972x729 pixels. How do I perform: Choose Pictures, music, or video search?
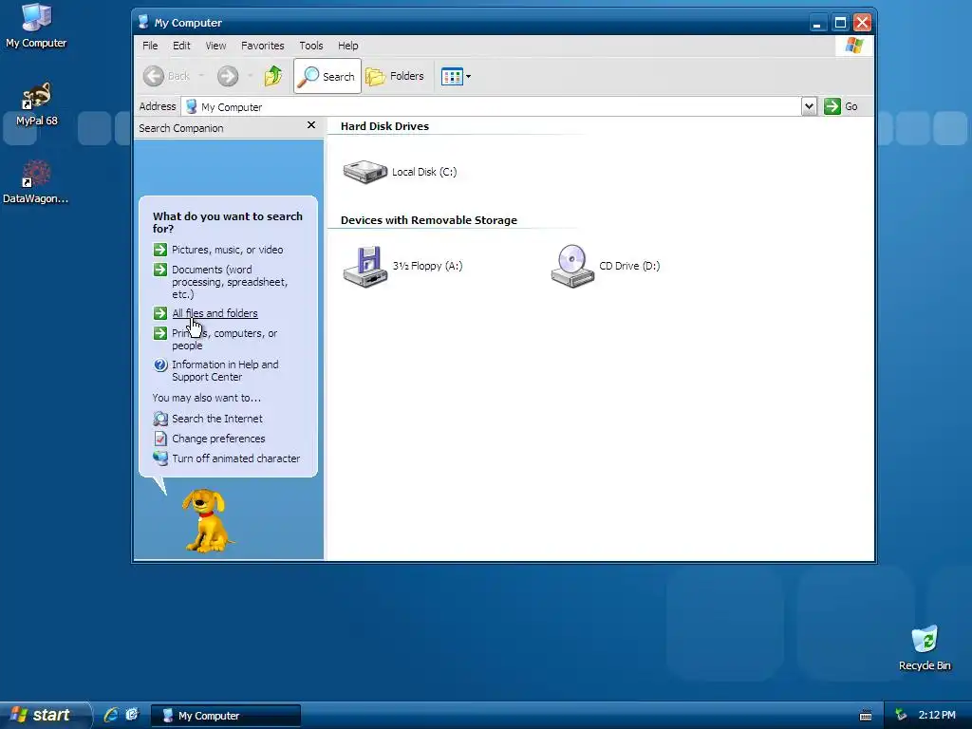pos(227,250)
